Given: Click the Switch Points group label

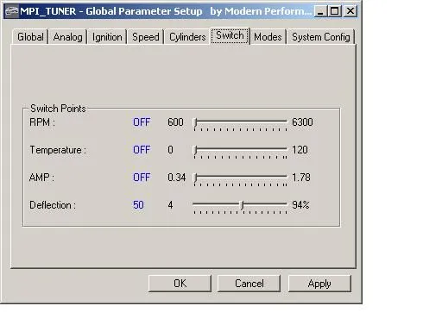Looking at the screenshot, I should tap(58, 109).
